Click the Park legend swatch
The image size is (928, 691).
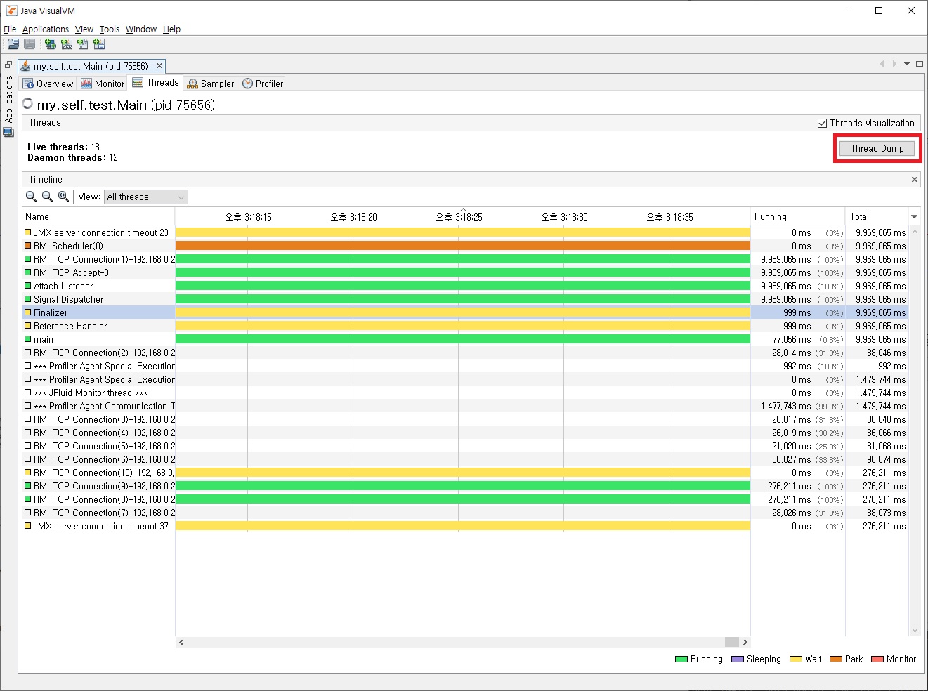point(836,659)
